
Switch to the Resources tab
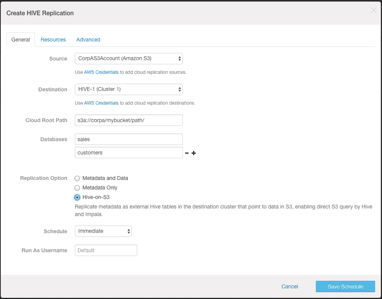53,40
